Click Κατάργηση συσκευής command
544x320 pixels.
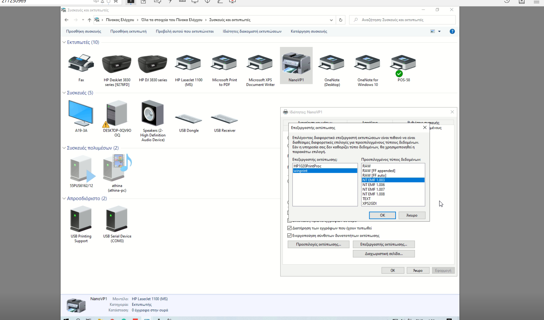point(309,31)
